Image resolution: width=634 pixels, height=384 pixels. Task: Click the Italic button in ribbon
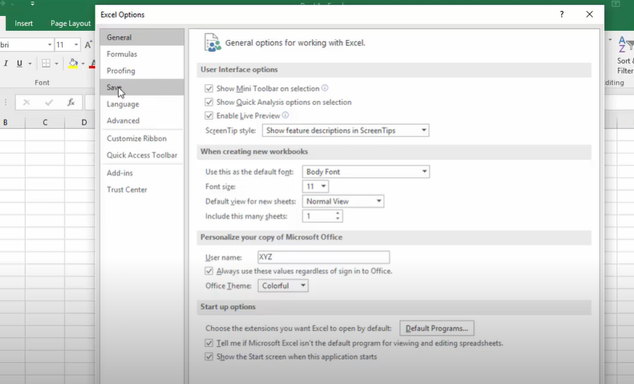(x=6, y=63)
